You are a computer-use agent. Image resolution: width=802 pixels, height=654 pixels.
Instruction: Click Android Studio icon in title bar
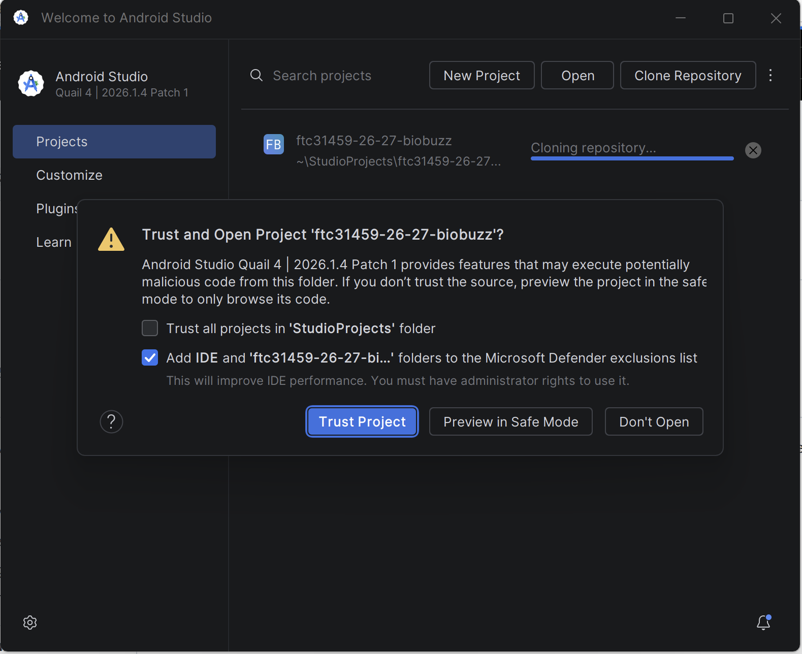pyautogui.click(x=21, y=18)
